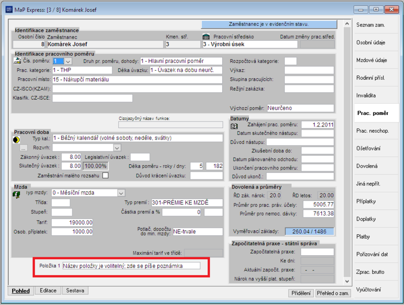
Task: Click the CZ-ISCO(KZAM) field
Action: (137, 89)
